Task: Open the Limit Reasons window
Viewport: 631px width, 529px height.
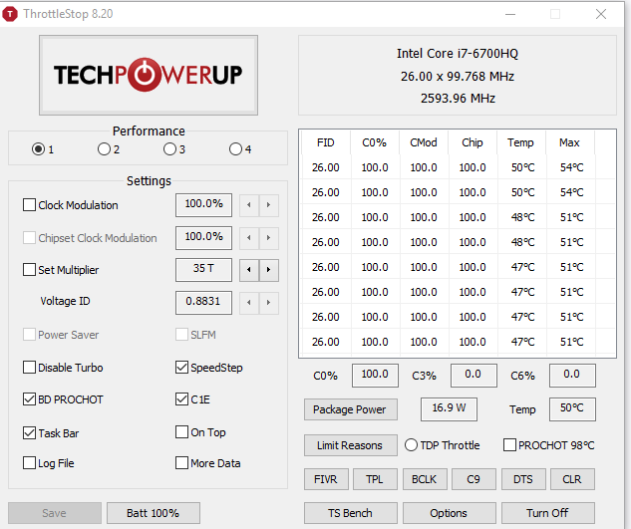Action: coord(351,445)
